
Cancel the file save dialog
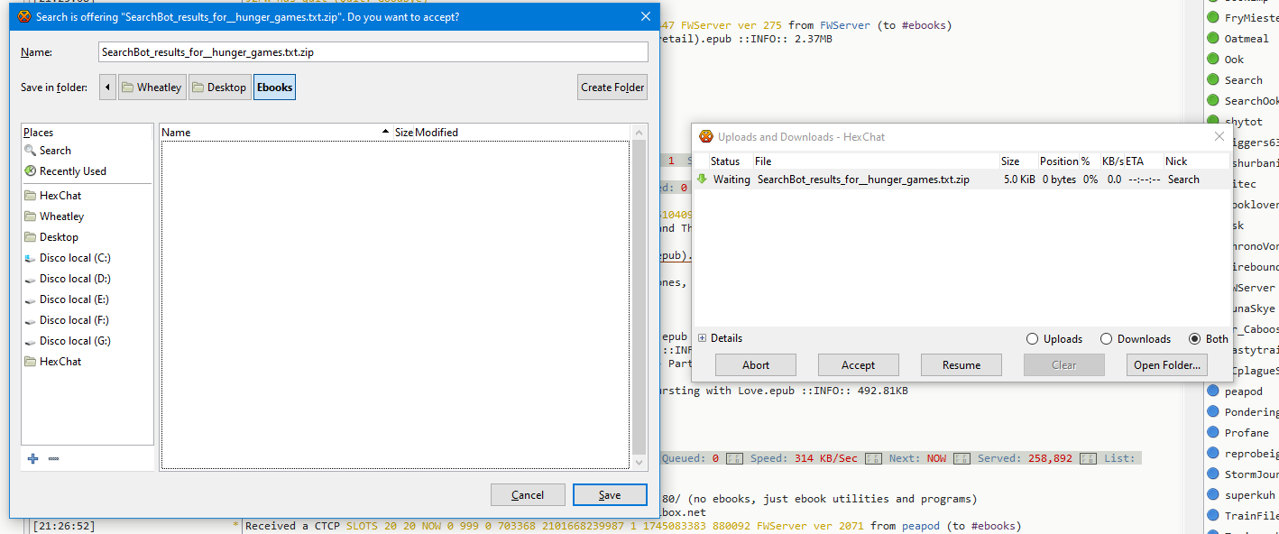(528, 495)
